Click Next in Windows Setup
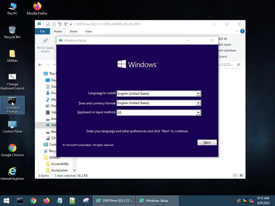The width and height of the screenshot is (275, 206). tap(207, 142)
